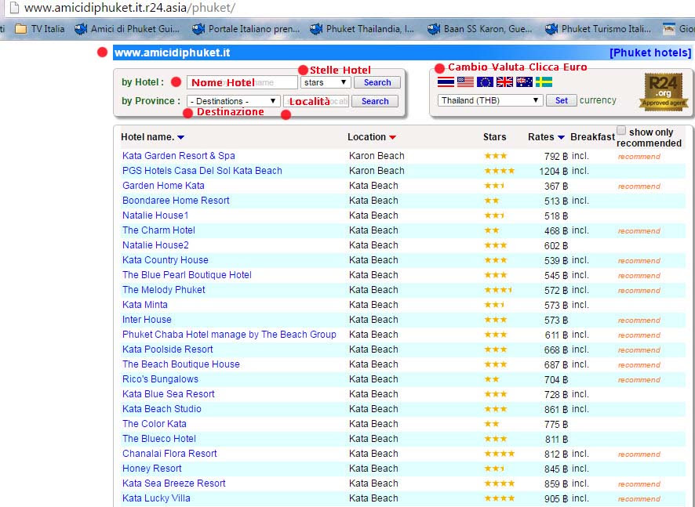This screenshot has width=695, height=507.
Task: Open Rico's Bungalows link
Action: tap(161, 379)
